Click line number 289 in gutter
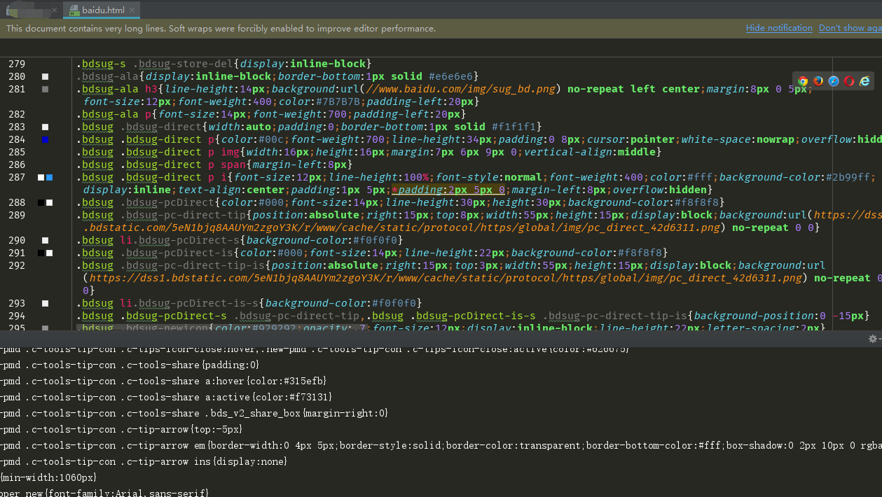Image resolution: width=882 pixels, height=497 pixels. coord(17,215)
